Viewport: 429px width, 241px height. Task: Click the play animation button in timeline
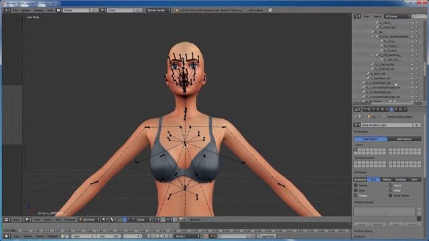point(162,236)
